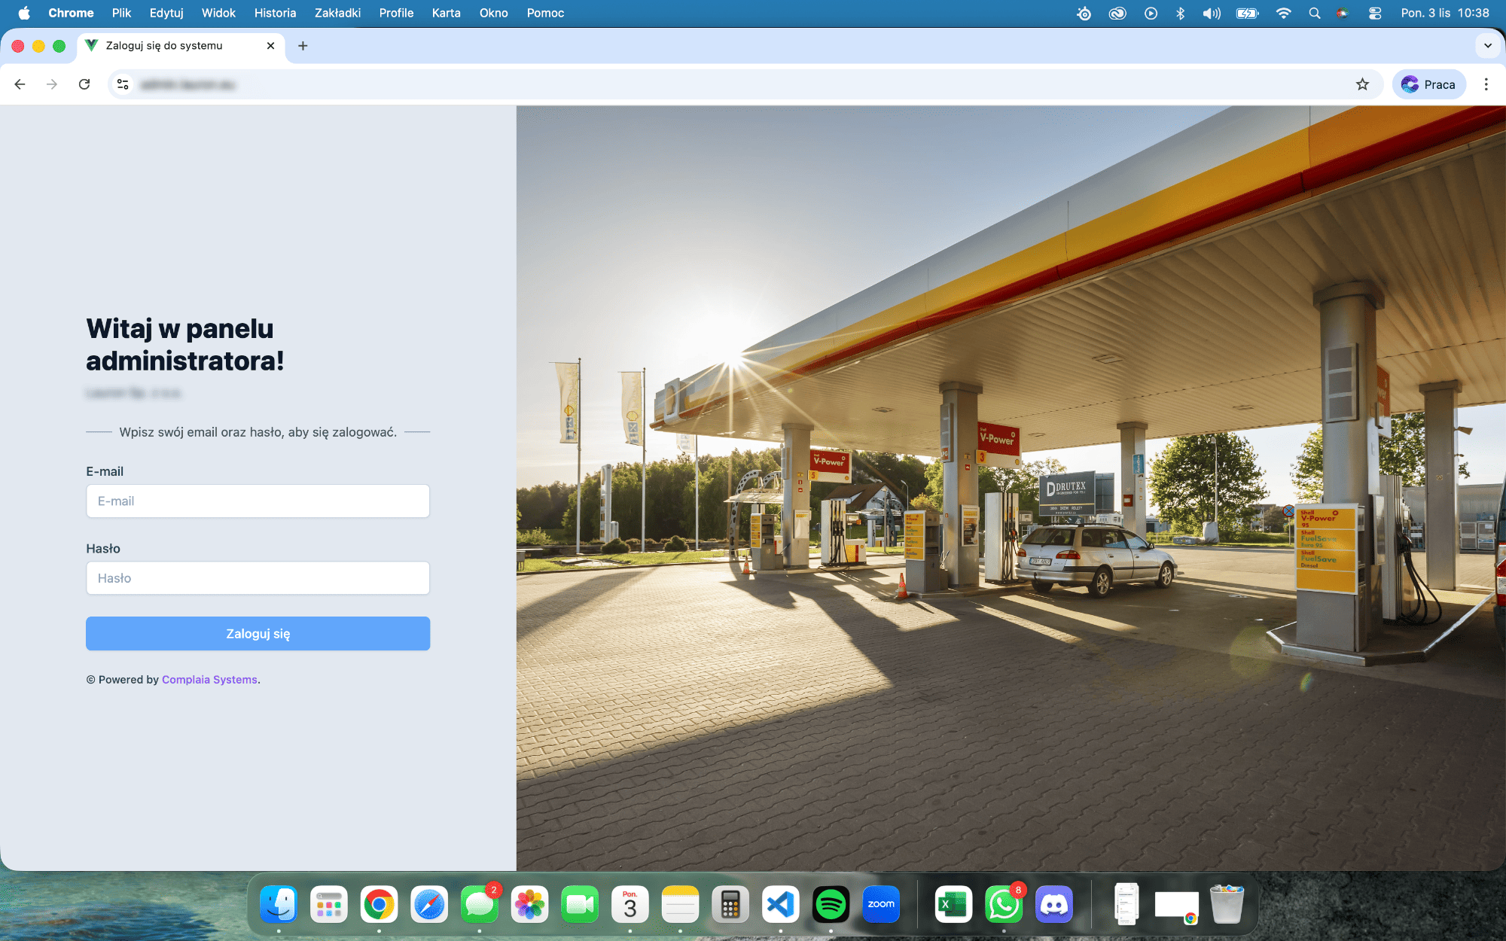The image size is (1506, 941).
Task: Focus the E-mail input field
Action: [x=258, y=501]
